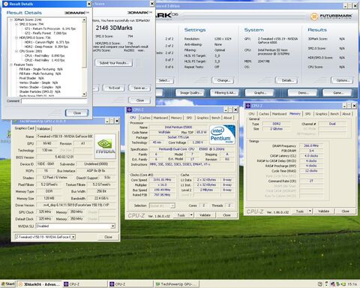Image resolution: width=360 pixels, height=288 pixels.
Task: Collapse the 3DMark Score: 2146 node
Action: [11, 19]
